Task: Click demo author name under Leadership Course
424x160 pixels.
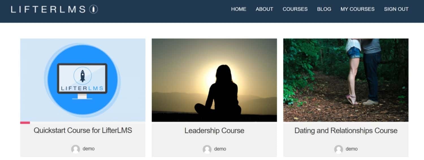Action: point(220,149)
